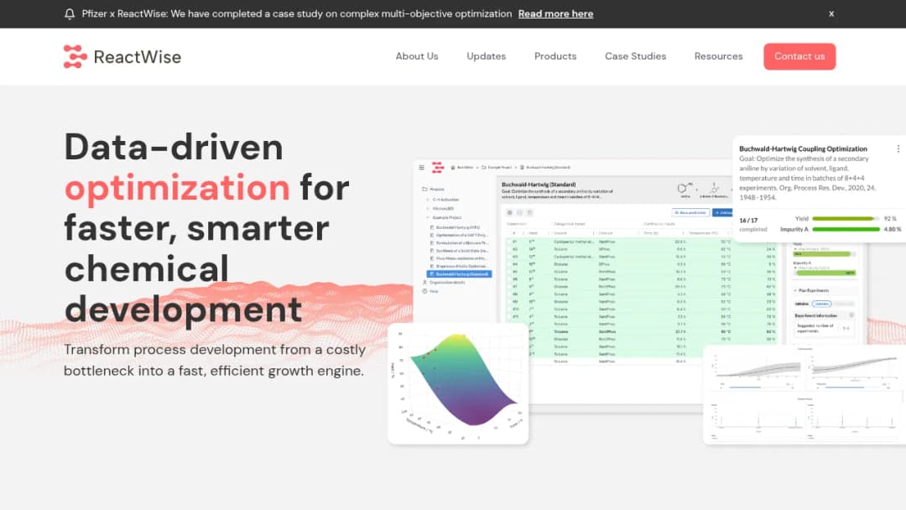
Task: Click the first toolbar icon above experiment table
Action: pyautogui.click(x=510, y=212)
